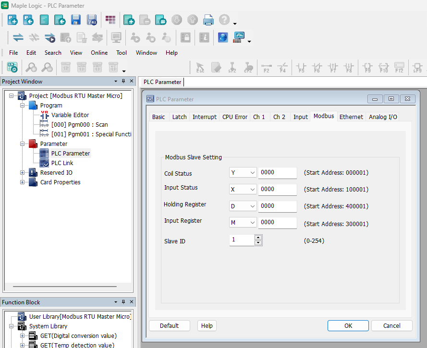This screenshot has width=427, height=348.
Task: Click the green program list icon
Action: (161, 20)
